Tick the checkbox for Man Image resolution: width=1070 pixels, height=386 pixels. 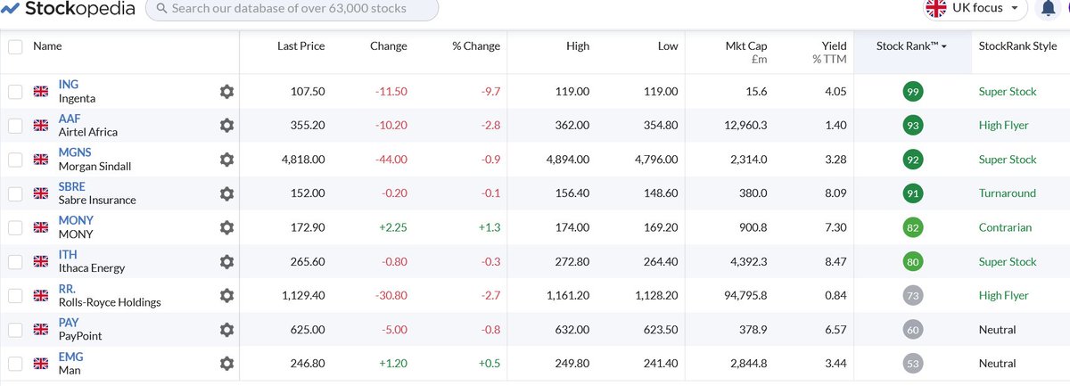[15, 363]
